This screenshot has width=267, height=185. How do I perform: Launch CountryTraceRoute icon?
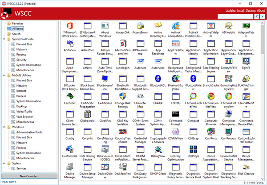coord(123,132)
